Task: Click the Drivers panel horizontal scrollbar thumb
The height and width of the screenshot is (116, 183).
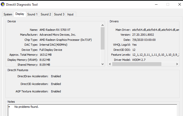Action: click(137, 64)
